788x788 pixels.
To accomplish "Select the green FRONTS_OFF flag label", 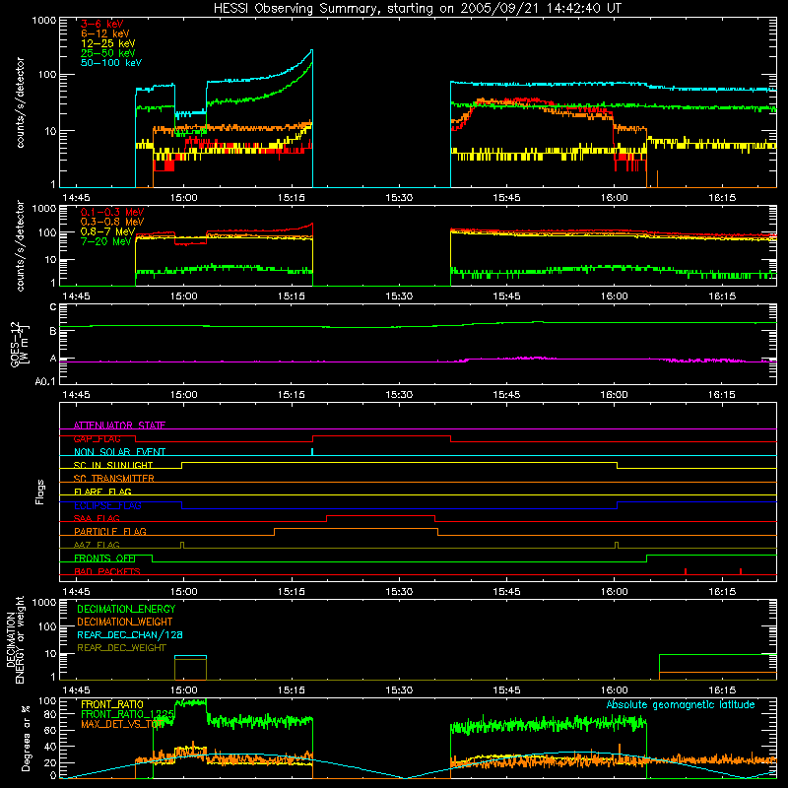I will click(x=104, y=558).
